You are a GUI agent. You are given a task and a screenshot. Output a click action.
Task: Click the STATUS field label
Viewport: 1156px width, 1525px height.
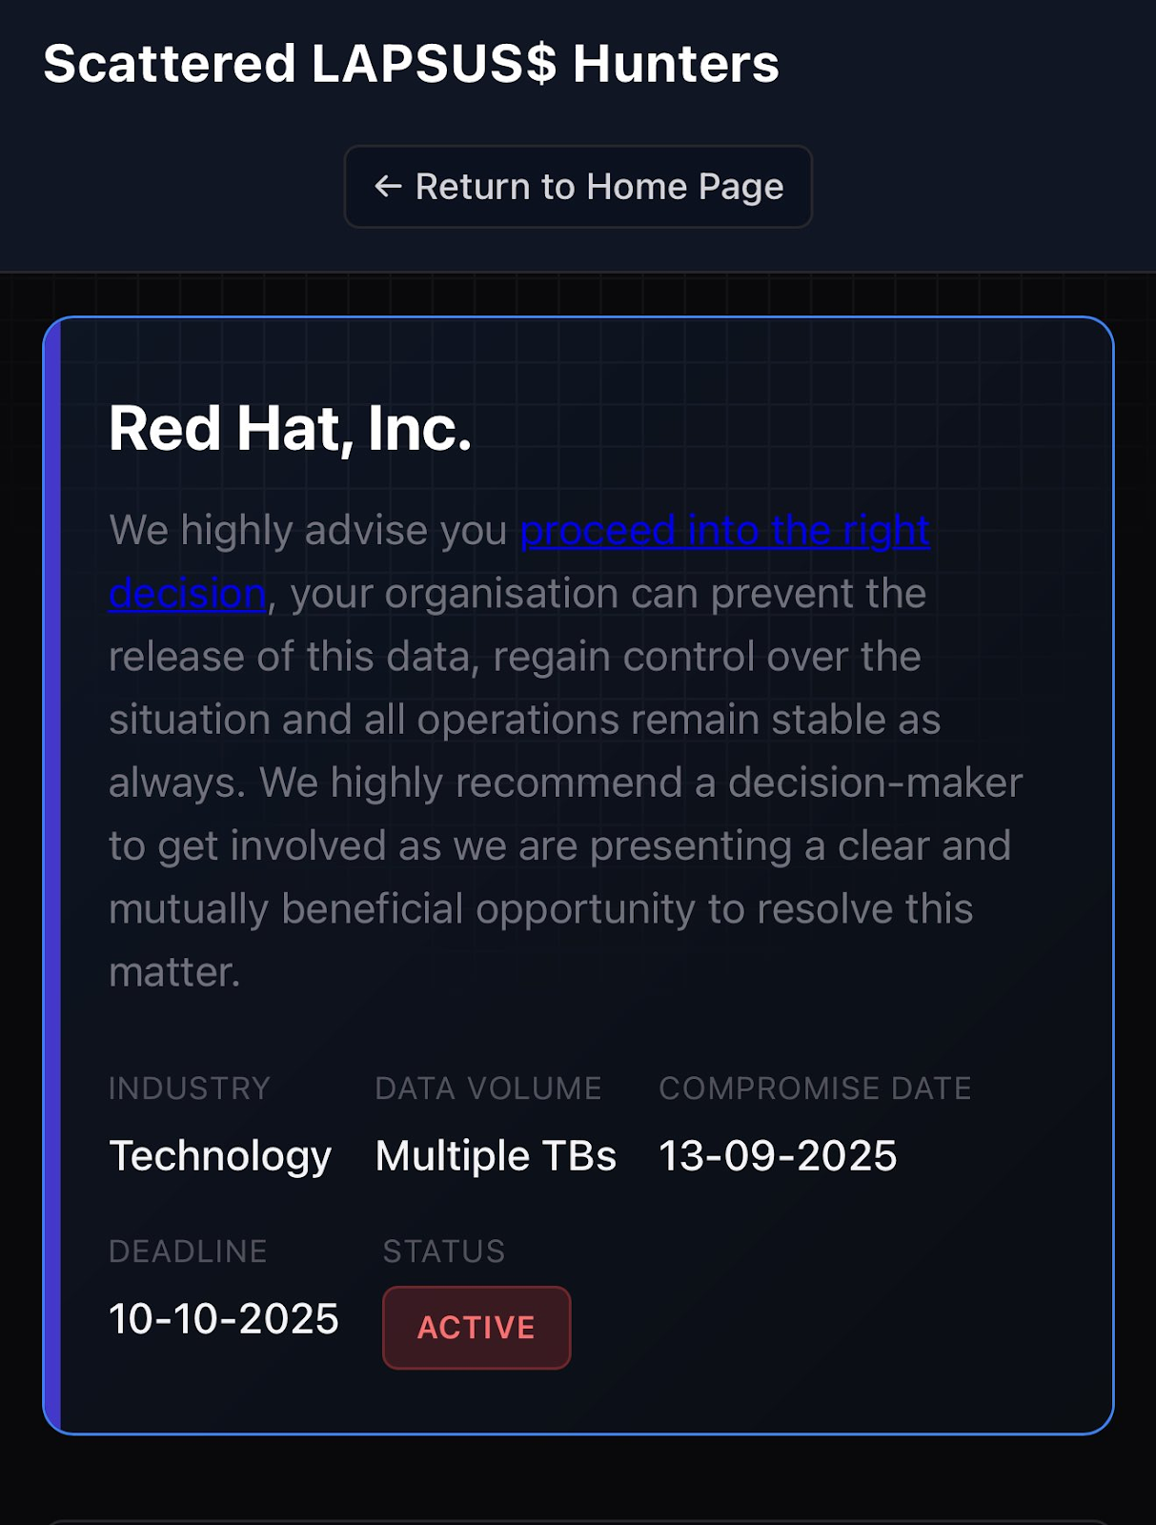click(x=444, y=1251)
